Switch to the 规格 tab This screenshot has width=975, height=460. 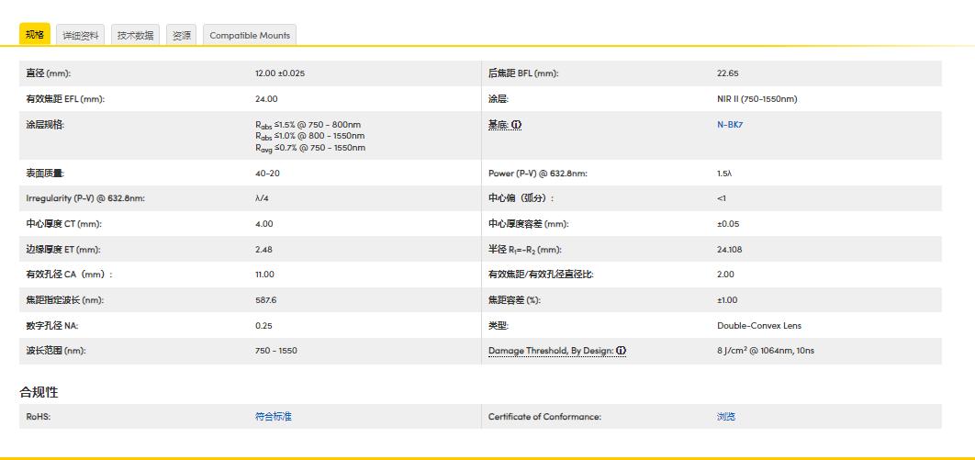(35, 35)
